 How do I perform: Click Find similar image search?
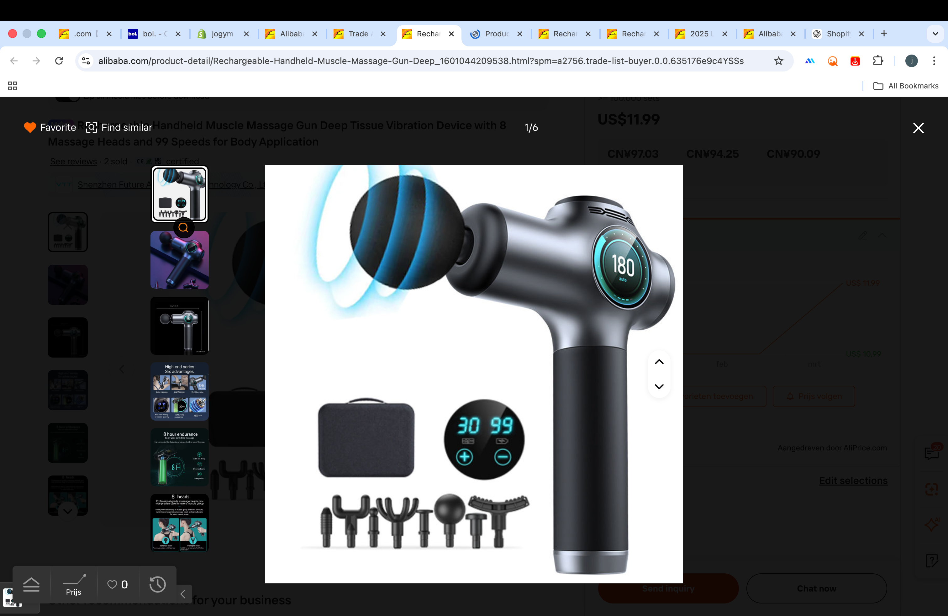click(119, 128)
